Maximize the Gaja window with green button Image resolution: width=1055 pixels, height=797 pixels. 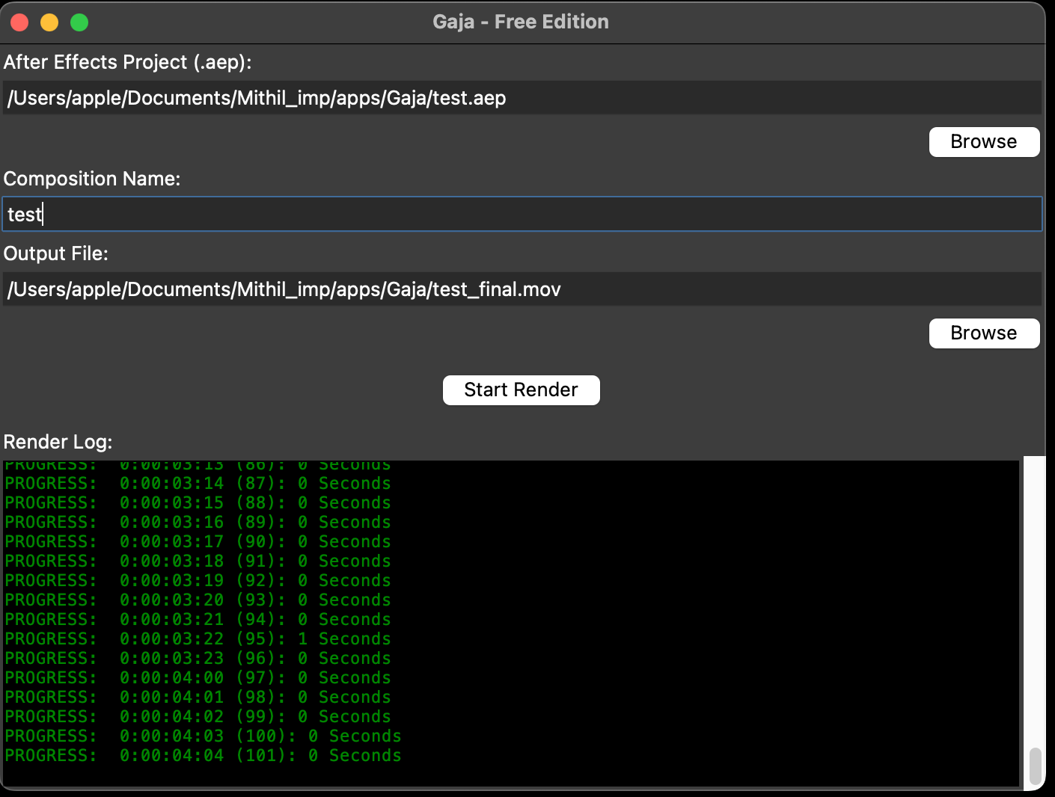tap(79, 22)
